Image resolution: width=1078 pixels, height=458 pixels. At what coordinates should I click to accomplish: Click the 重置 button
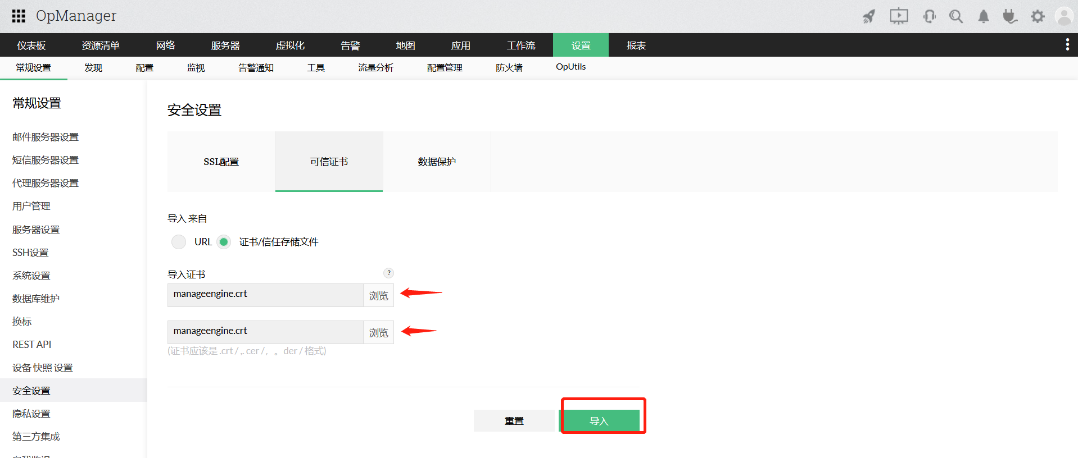(x=514, y=421)
